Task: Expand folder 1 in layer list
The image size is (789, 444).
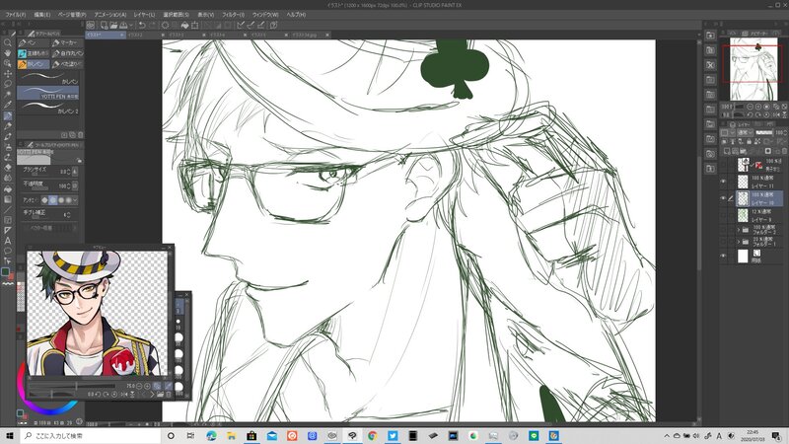Action: (739, 242)
